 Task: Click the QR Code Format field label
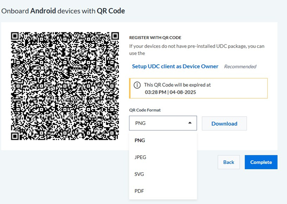point(146,110)
